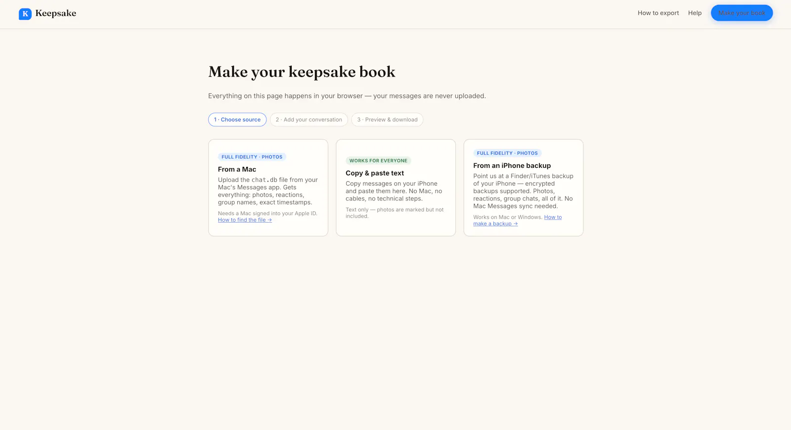Choose the From a Mac card
The image size is (791, 430).
point(268,188)
